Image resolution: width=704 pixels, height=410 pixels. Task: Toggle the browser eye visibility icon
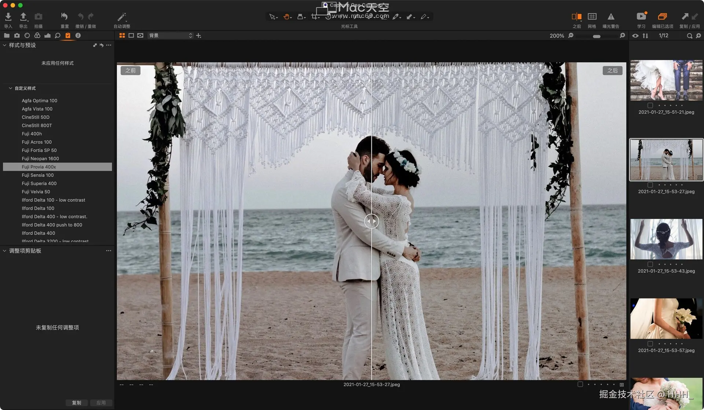pyautogui.click(x=635, y=36)
